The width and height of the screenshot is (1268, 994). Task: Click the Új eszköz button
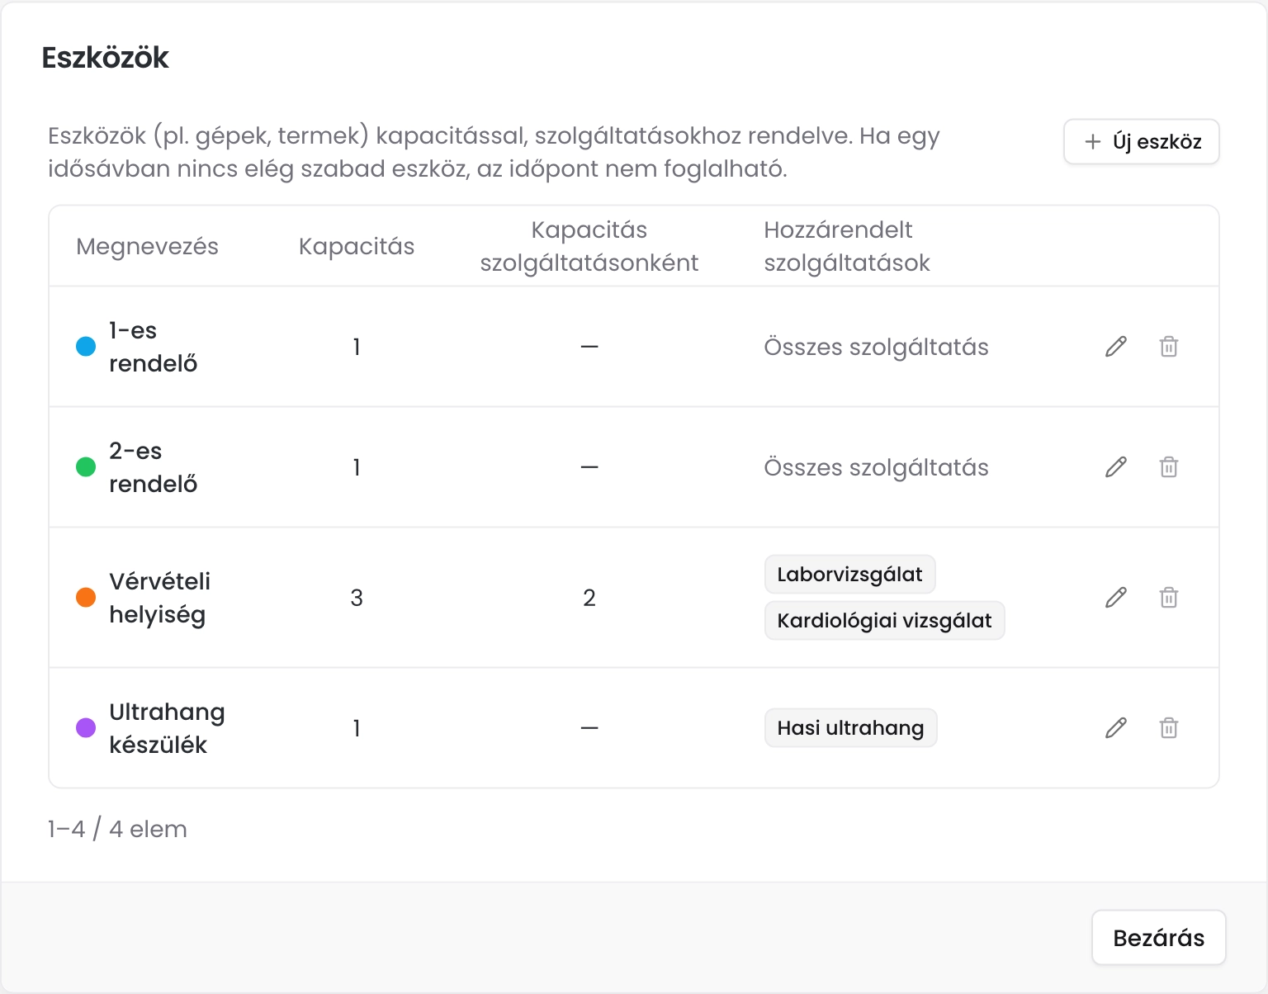[1142, 142]
